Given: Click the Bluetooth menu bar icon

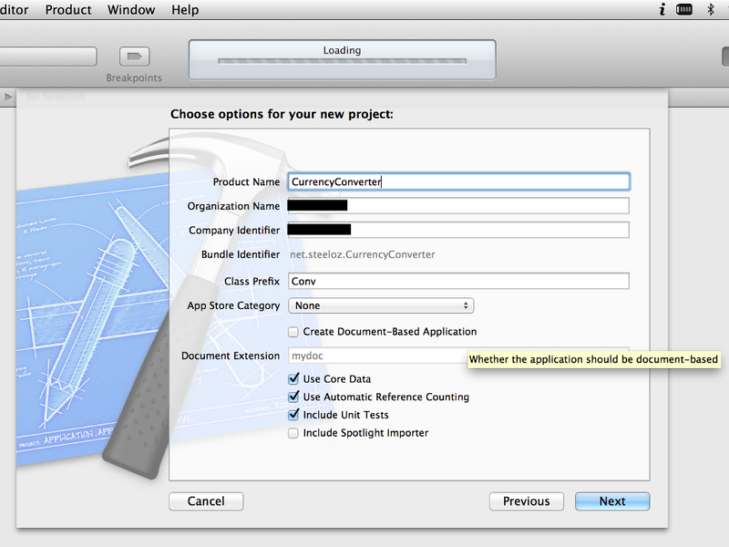Looking at the screenshot, I should [x=711, y=10].
